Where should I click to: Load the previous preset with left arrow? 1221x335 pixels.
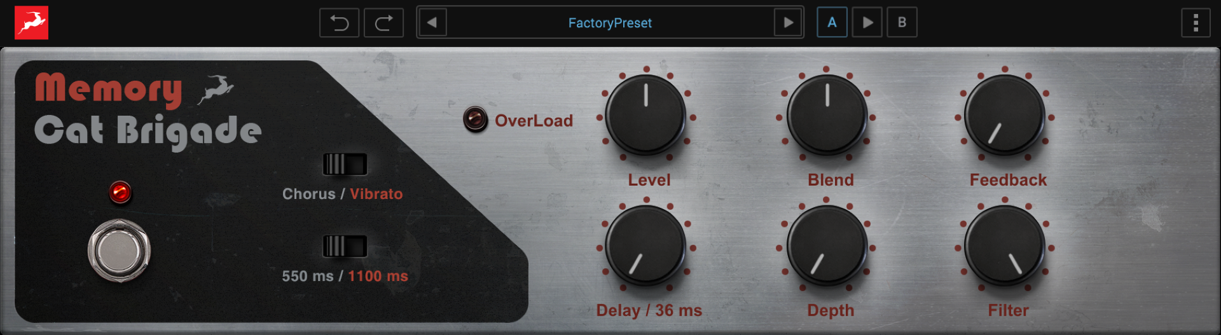coord(432,23)
